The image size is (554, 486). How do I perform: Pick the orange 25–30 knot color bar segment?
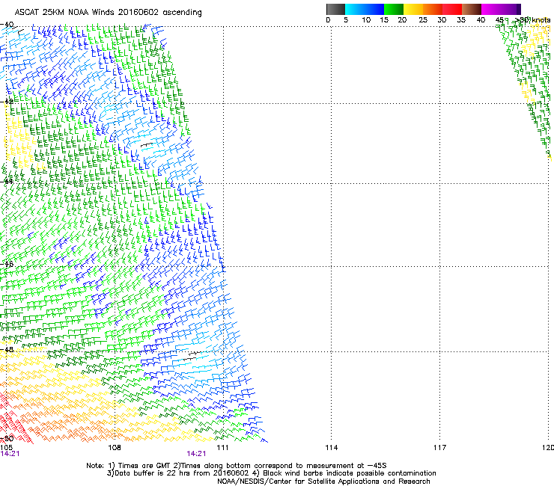click(x=433, y=9)
